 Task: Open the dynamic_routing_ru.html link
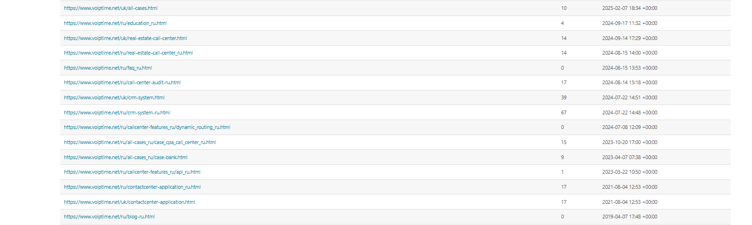point(147,127)
